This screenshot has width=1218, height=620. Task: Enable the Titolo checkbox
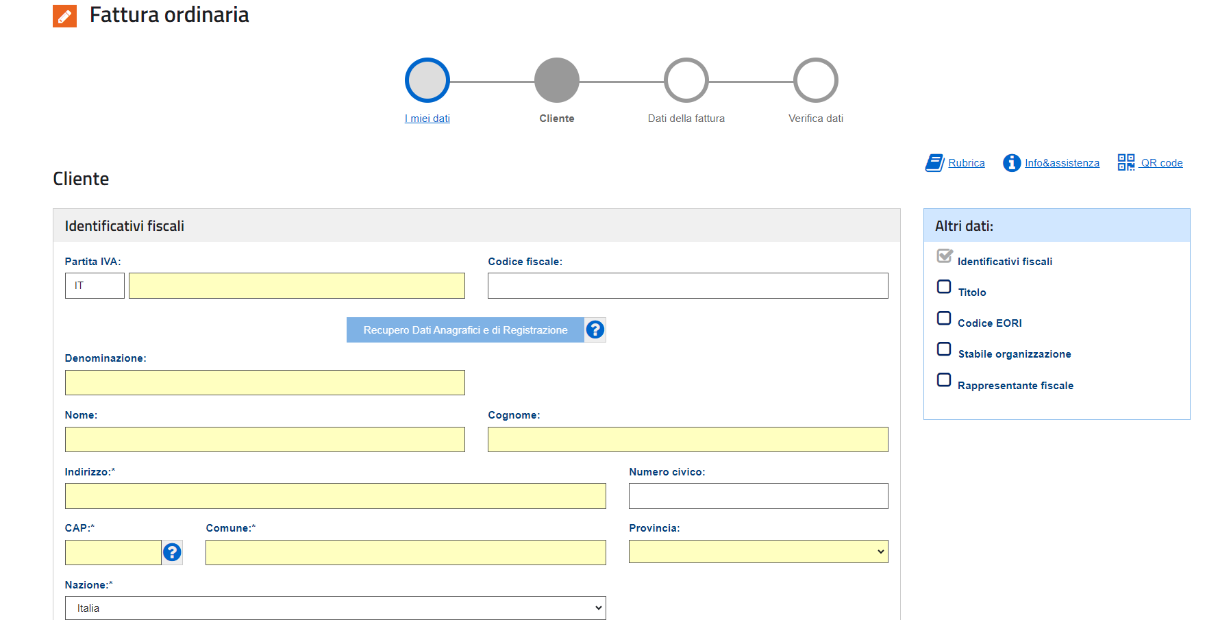(x=943, y=287)
